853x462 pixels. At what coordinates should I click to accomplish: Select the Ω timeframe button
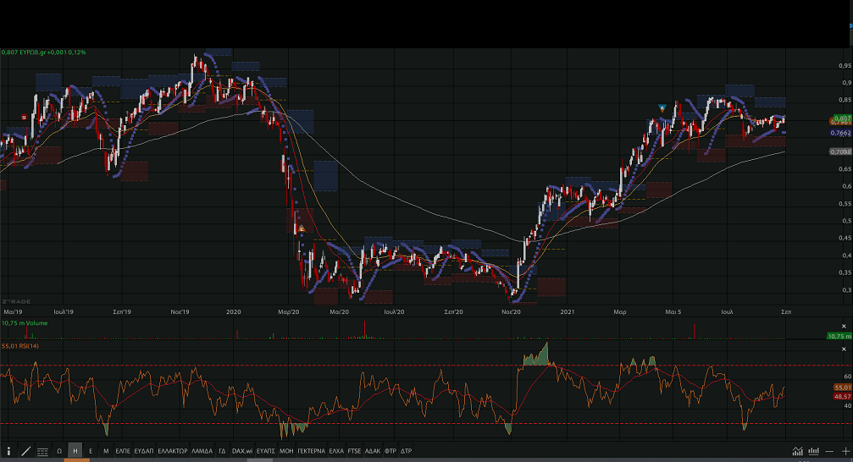[59, 452]
